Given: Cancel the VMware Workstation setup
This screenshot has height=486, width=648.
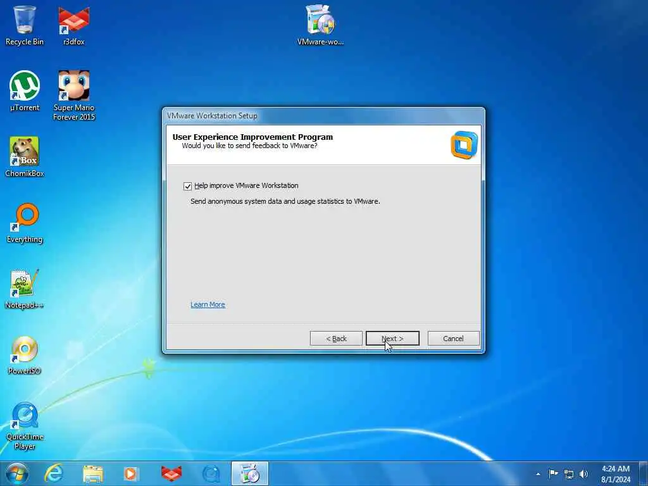Looking at the screenshot, I should coord(453,339).
